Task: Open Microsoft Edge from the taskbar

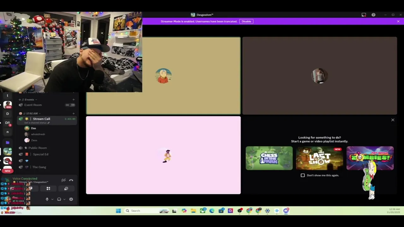Action: [x=212, y=211]
